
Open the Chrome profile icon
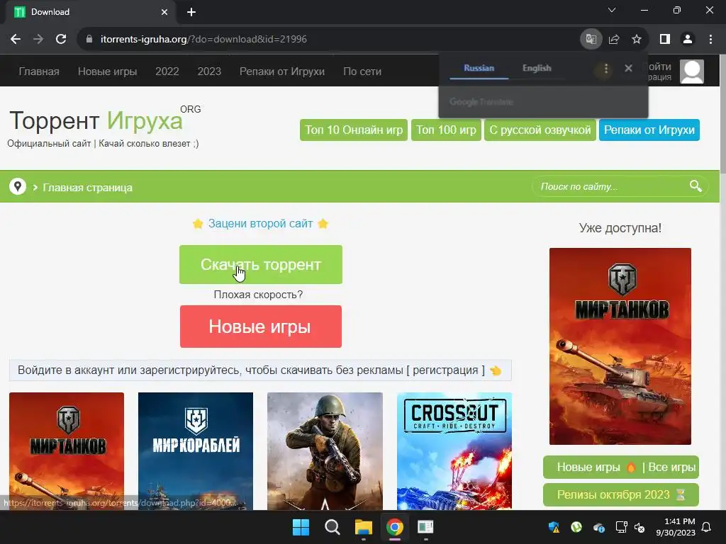click(x=688, y=40)
